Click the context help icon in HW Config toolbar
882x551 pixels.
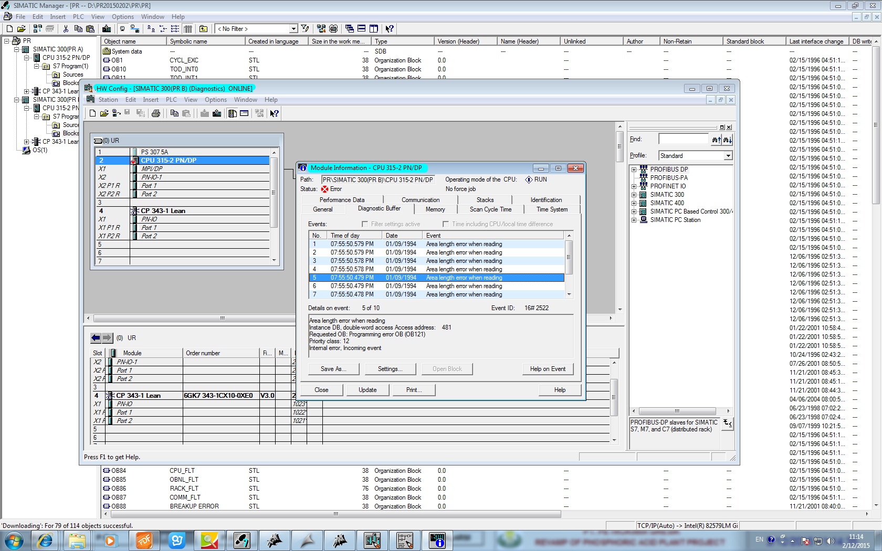click(274, 113)
